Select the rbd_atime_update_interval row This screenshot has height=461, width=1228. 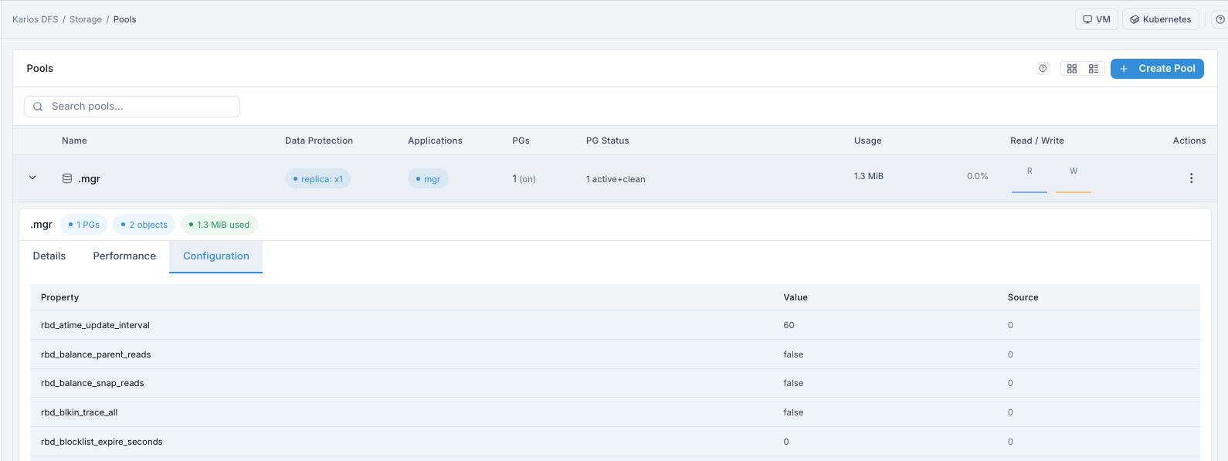coord(615,325)
